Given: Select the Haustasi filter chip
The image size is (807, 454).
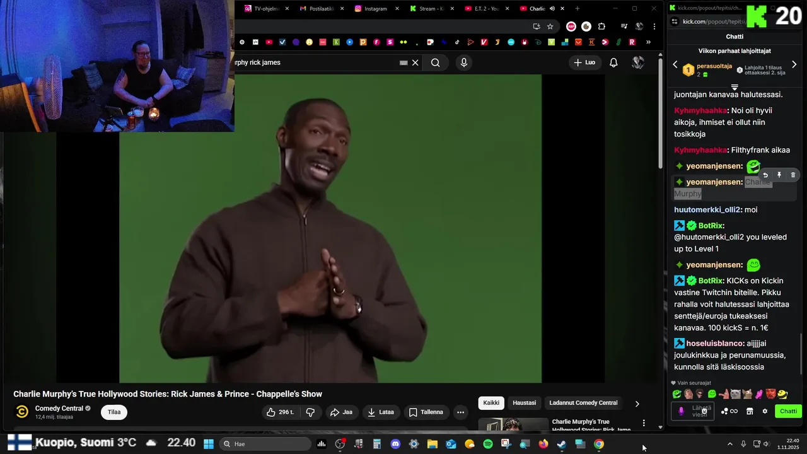Looking at the screenshot, I should 525,403.
